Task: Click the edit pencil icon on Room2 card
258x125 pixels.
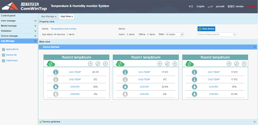Action: point(236,64)
